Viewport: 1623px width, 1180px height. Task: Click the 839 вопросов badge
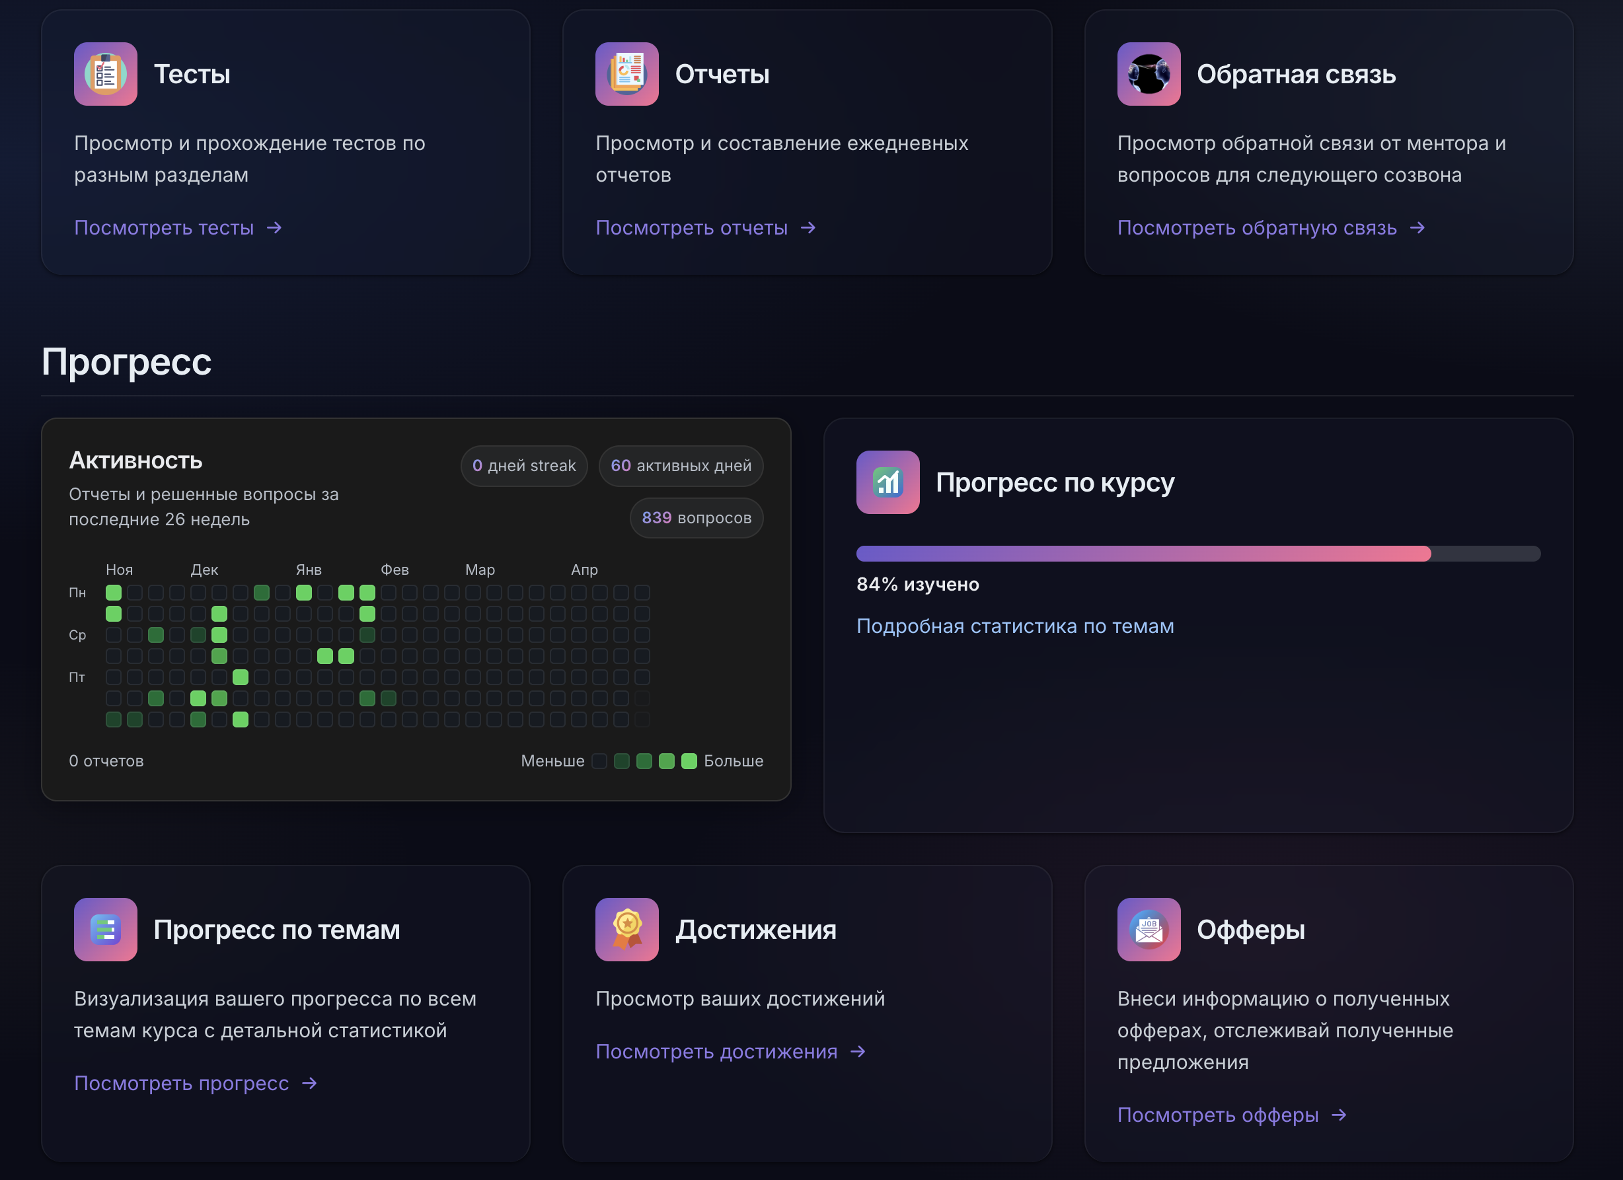click(697, 518)
